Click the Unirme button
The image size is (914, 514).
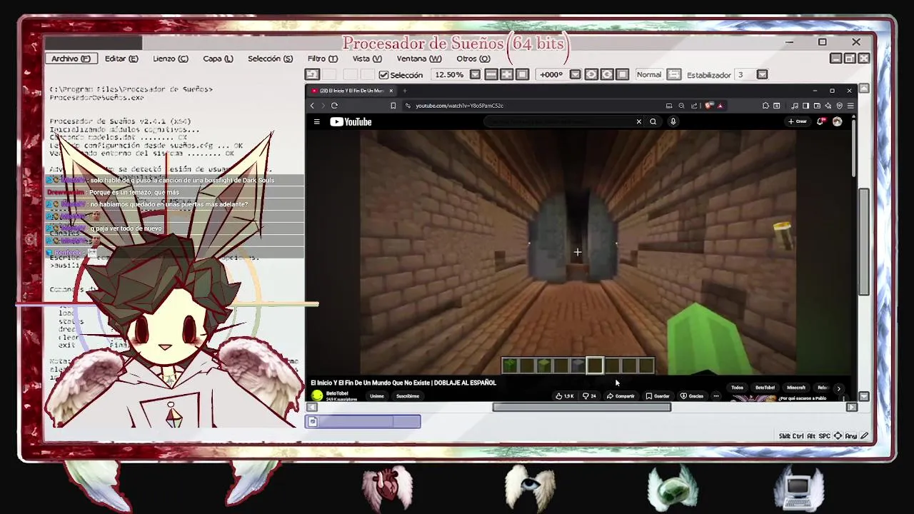pos(377,396)
